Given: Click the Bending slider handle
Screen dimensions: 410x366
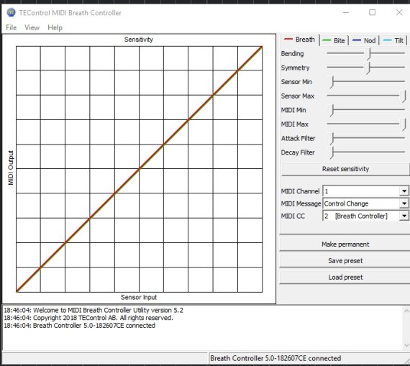Looking at the screenshot, I should click(x=369, y=54).
